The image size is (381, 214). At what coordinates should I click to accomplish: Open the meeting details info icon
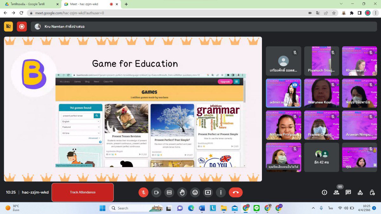[324, 192]
